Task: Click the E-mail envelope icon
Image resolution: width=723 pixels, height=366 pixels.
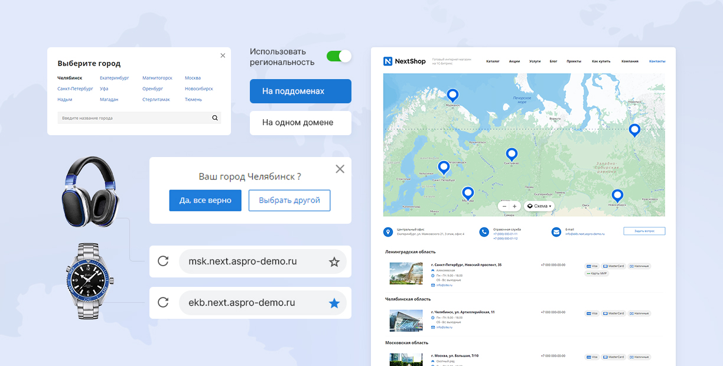Action: [556, 232]
